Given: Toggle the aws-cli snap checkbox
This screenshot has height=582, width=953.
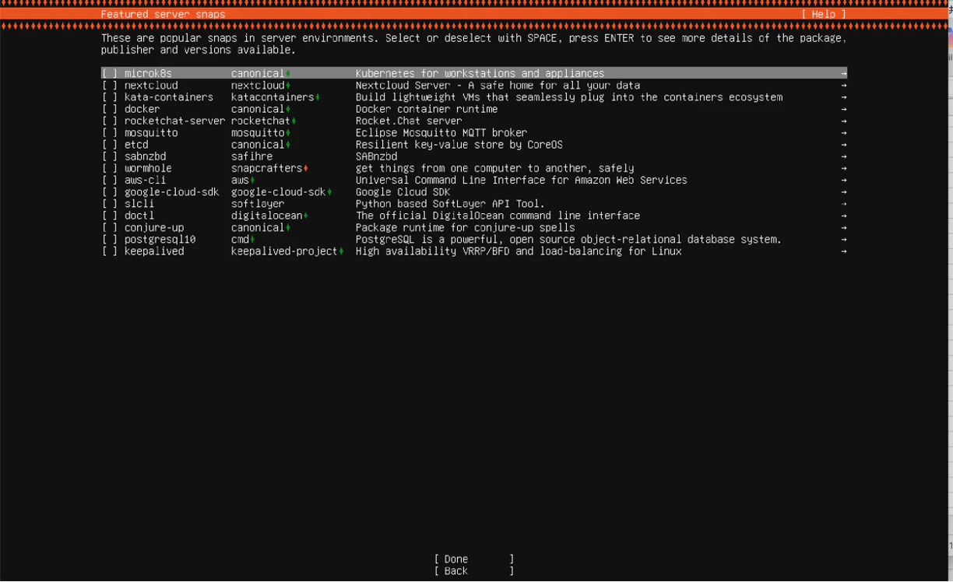Looking at the screenshot, I should point(110,180).
